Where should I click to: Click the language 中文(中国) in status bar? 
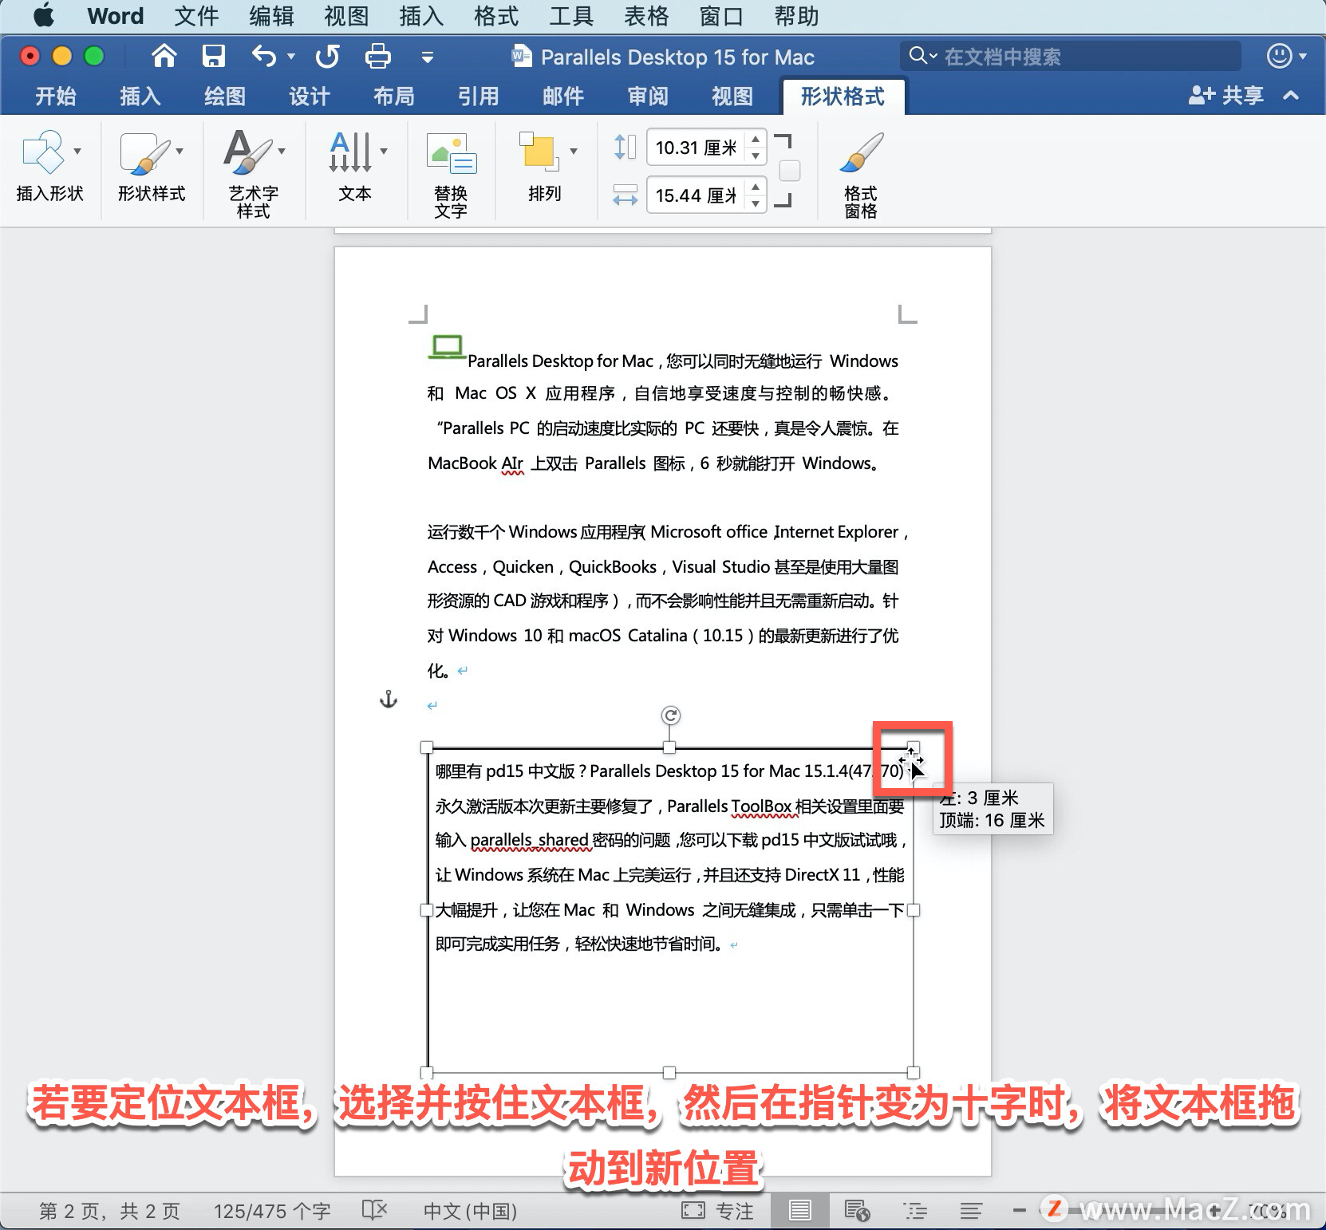coord(470,1211)
